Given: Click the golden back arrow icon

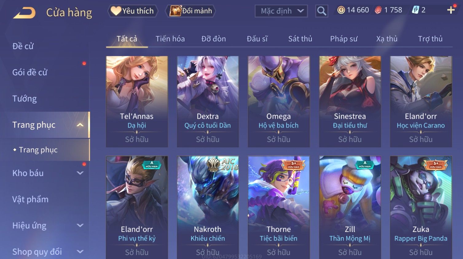Looking at the screenshot, I should pyautogui.click(x=25, y=13).
